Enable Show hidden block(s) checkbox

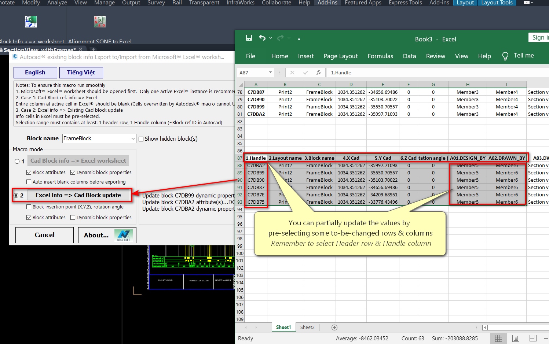[x=141, y=139]
